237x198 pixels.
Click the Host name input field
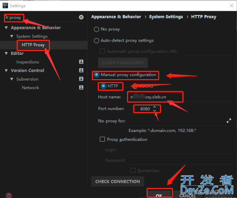coord(181,97)
